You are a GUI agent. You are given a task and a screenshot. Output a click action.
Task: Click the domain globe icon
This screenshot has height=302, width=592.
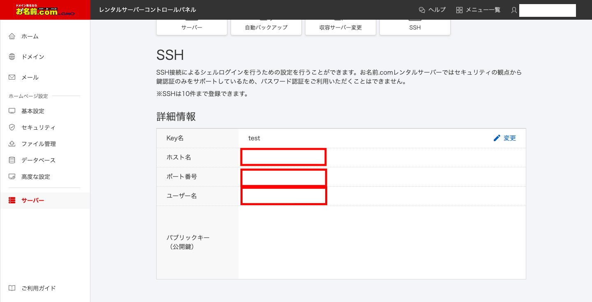[12, 57]
